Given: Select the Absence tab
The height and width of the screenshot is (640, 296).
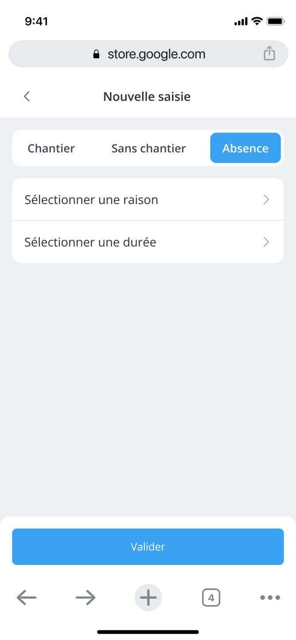Looking at the screenshot, I should pyautogui.click(x=245, y=148).
